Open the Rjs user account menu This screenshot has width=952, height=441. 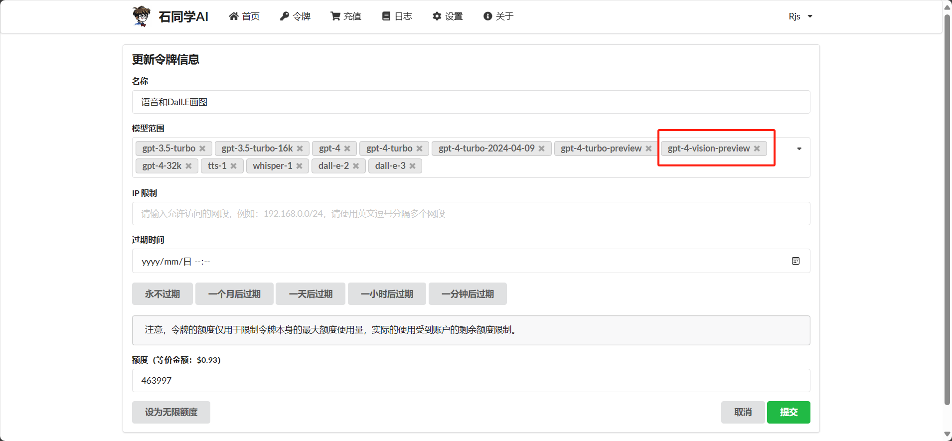800,16
